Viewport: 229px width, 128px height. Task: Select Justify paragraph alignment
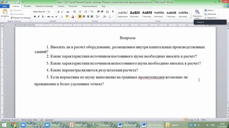(92, 17)
